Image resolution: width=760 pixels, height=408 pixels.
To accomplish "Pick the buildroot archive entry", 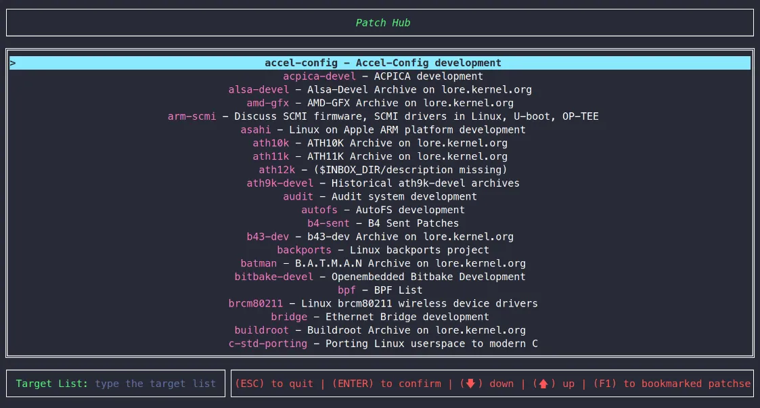I will (x=380, y=330).
